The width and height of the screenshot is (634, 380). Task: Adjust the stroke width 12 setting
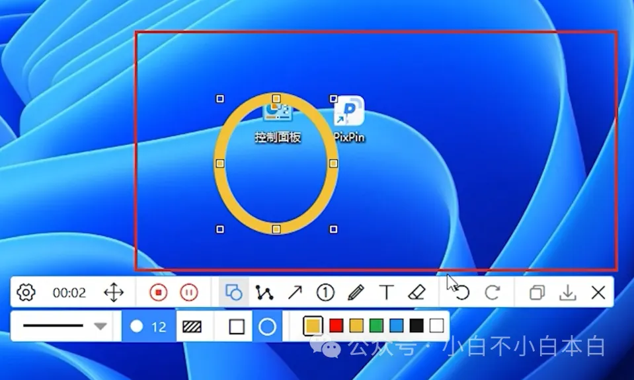pos(149,326)
